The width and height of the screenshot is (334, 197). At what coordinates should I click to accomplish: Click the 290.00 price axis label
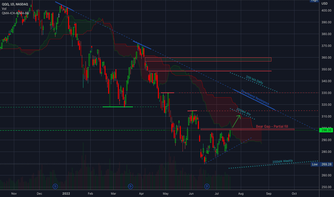(x=326, y=140)
